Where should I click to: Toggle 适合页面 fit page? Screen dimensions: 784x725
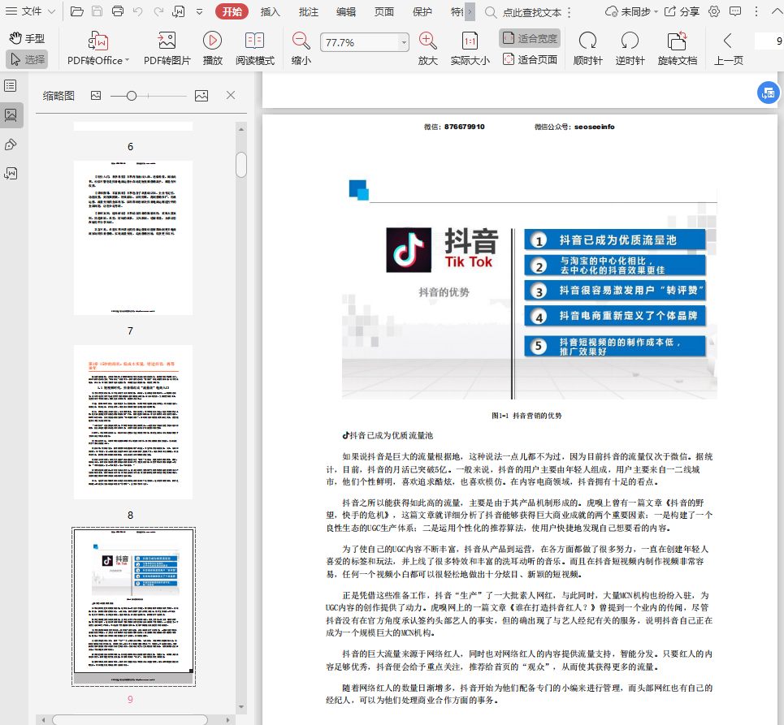(530, 59)
